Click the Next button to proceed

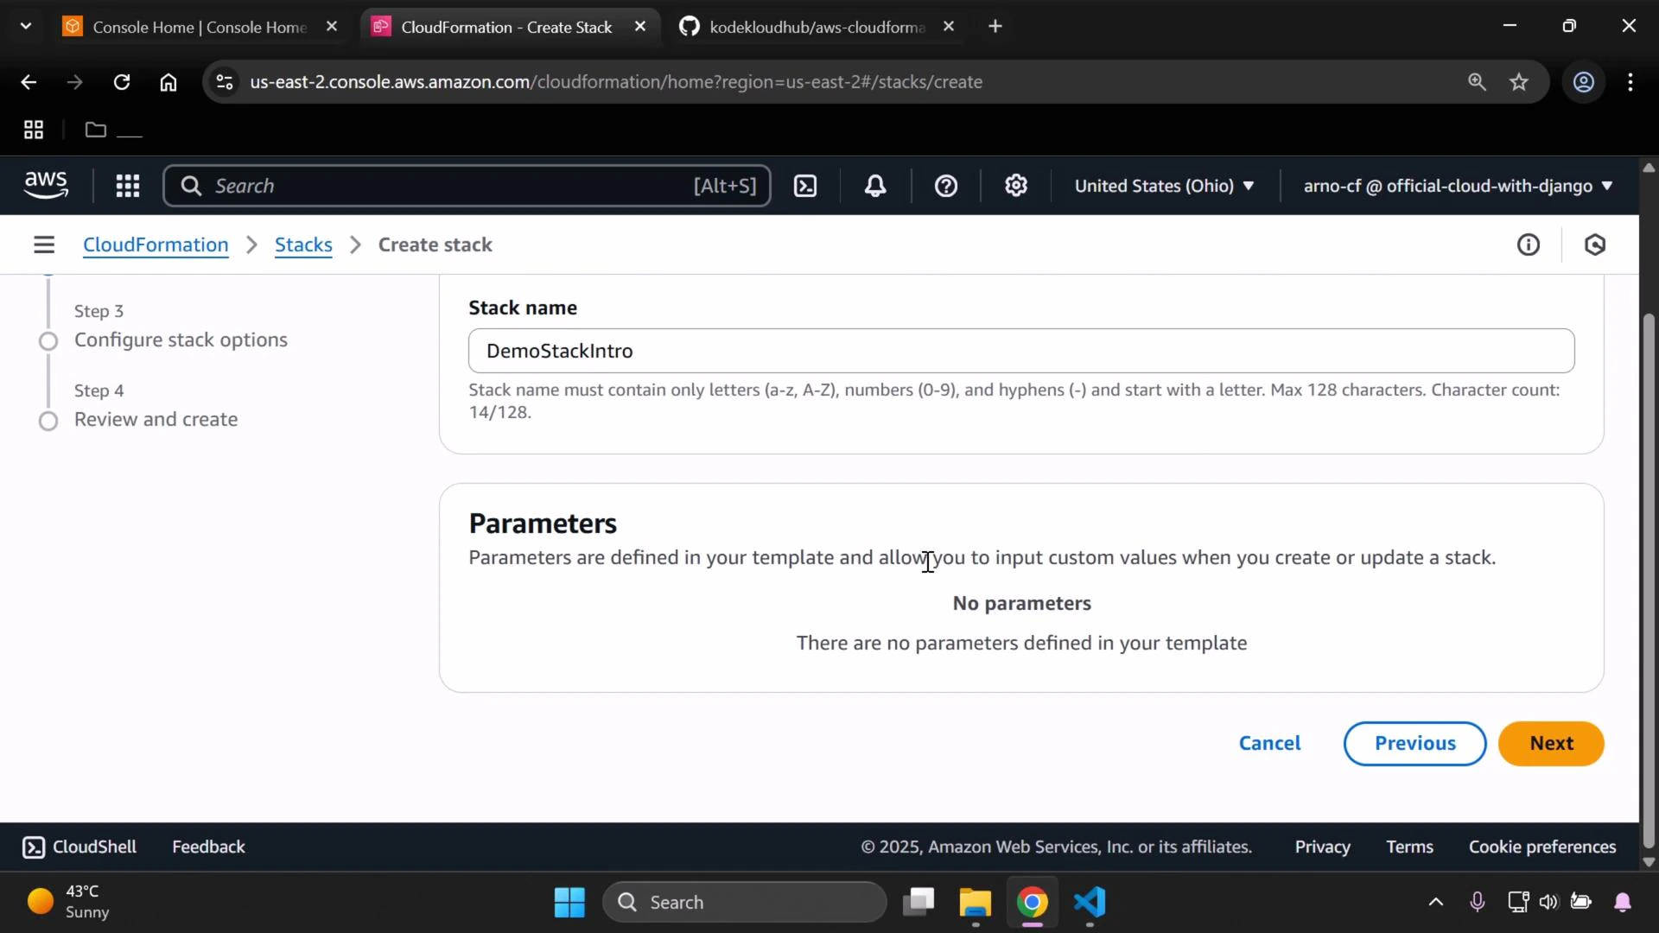point(1550,743)
